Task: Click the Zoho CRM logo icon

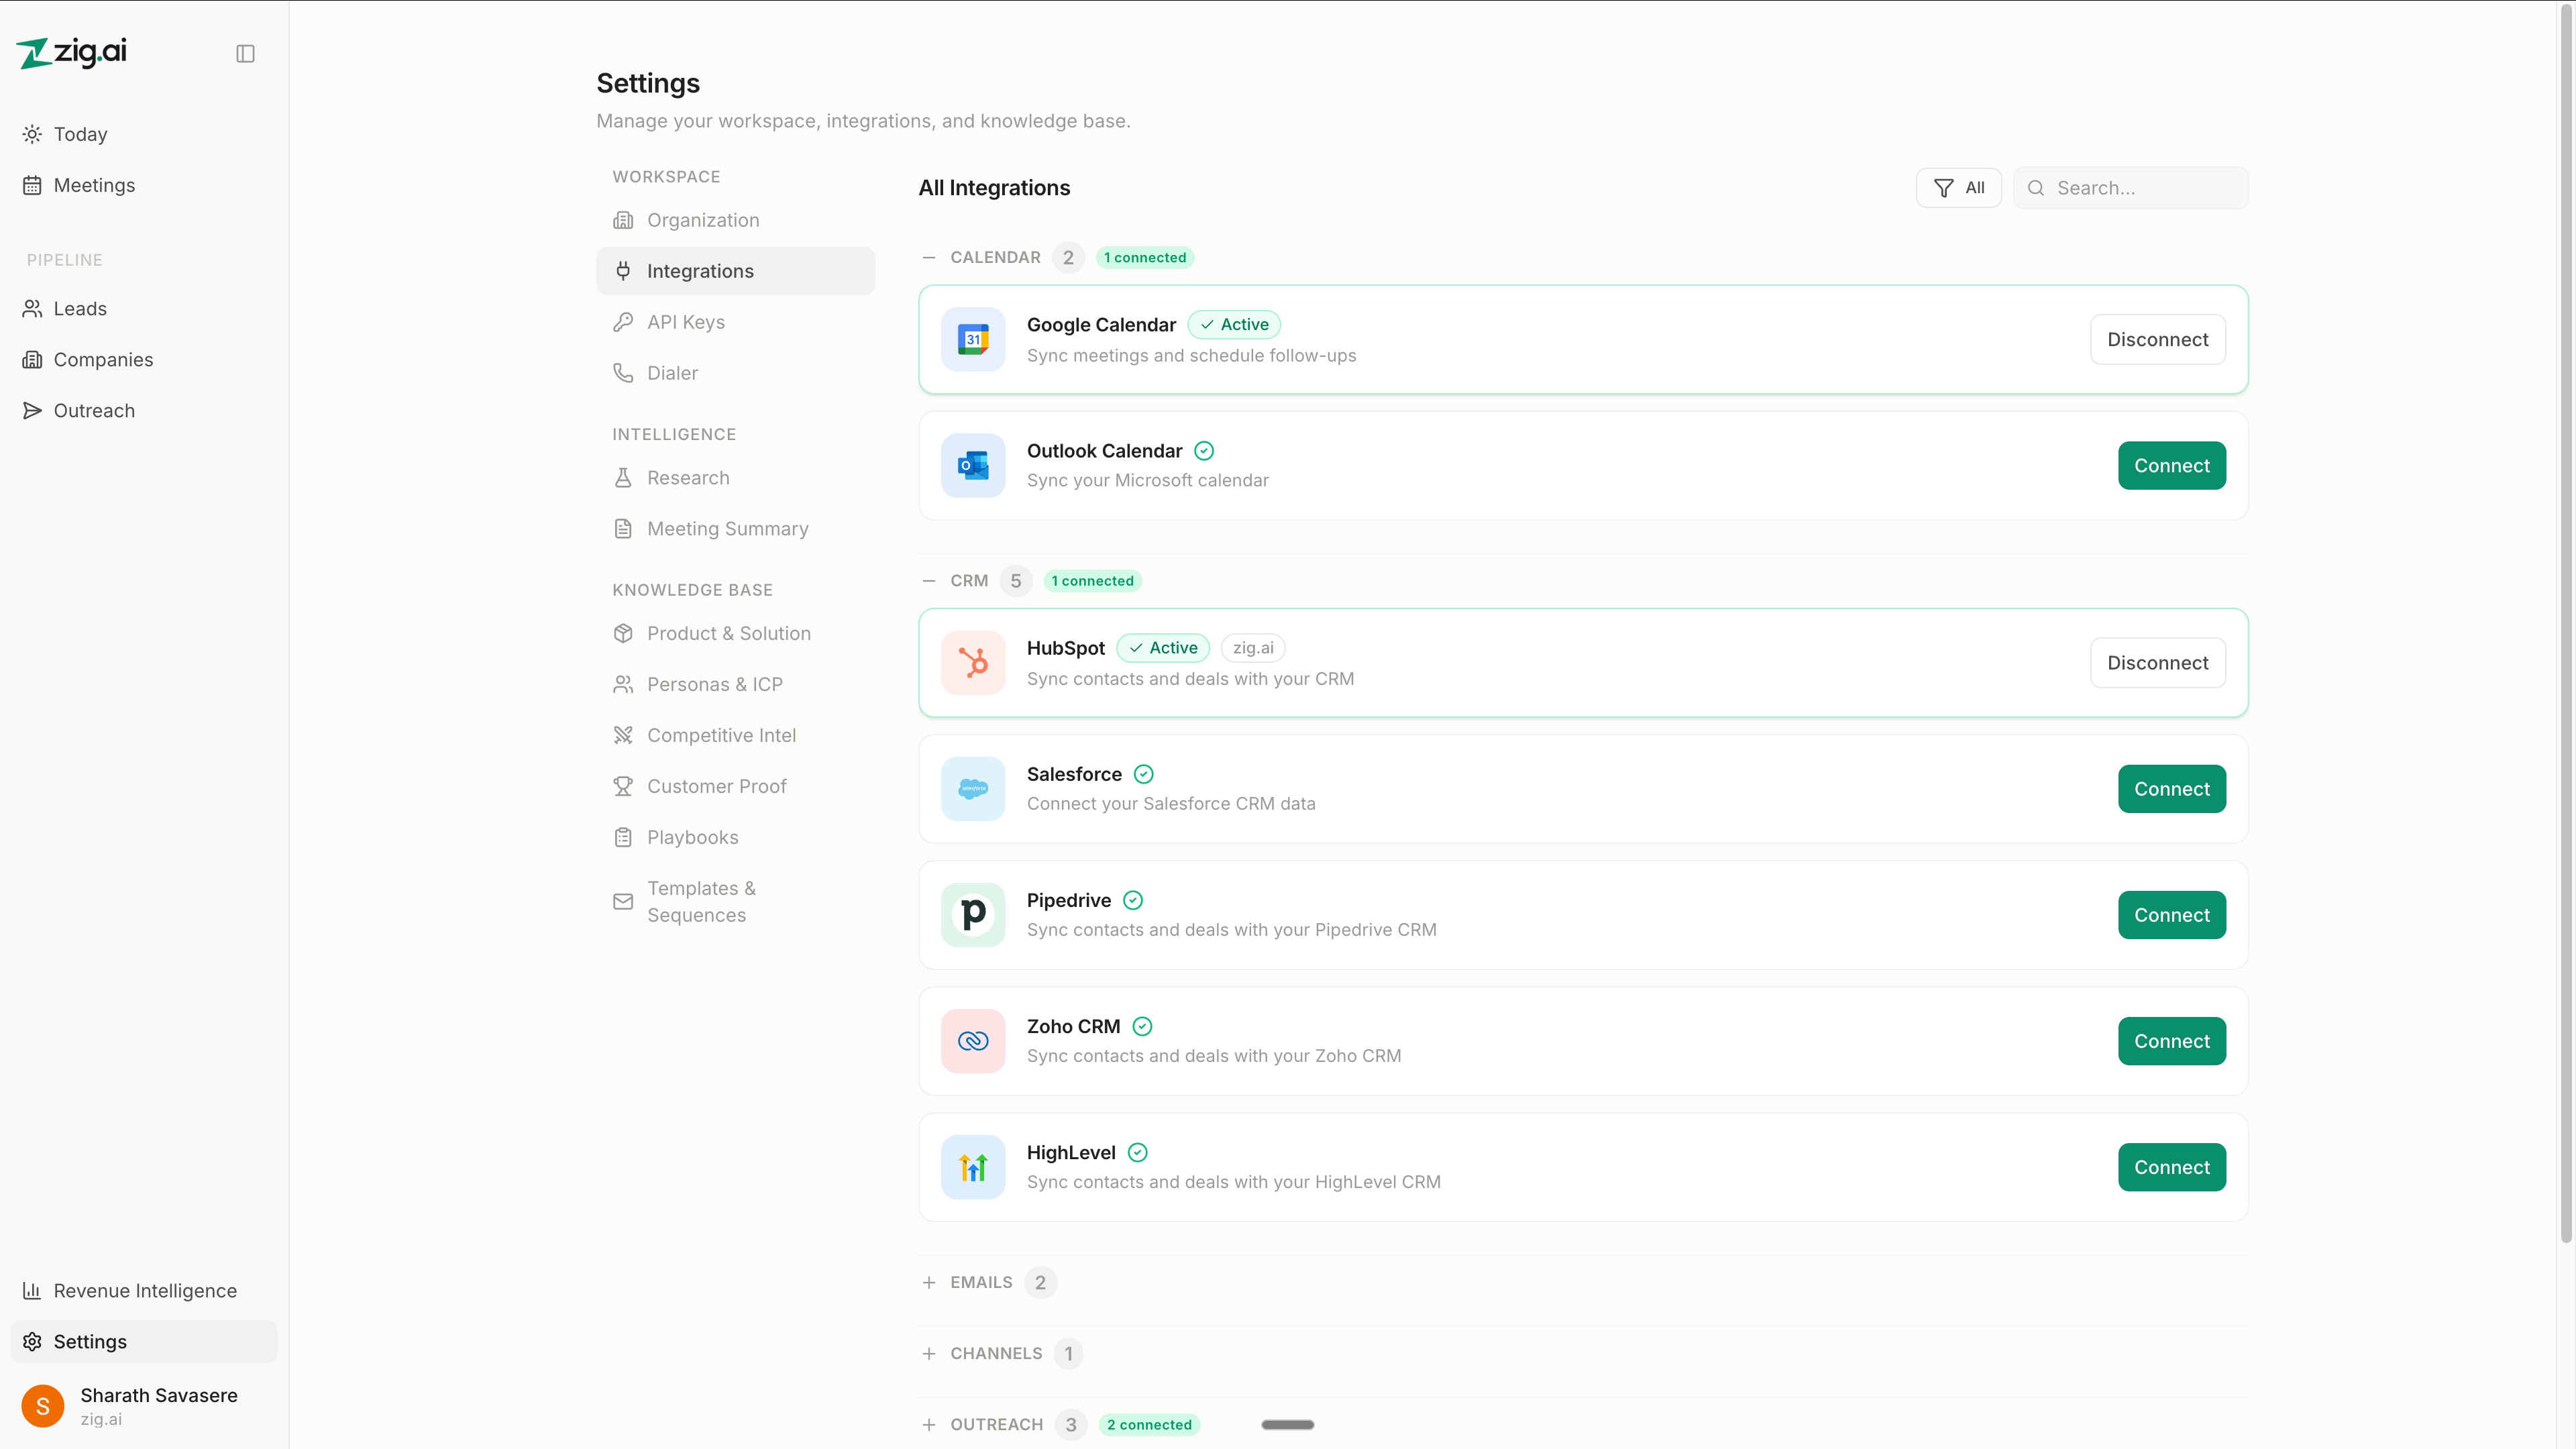Action: [973, 1040]
